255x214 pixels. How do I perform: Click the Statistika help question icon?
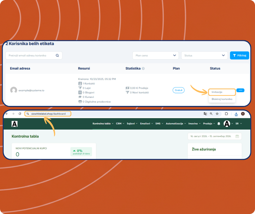click(143, 68)
